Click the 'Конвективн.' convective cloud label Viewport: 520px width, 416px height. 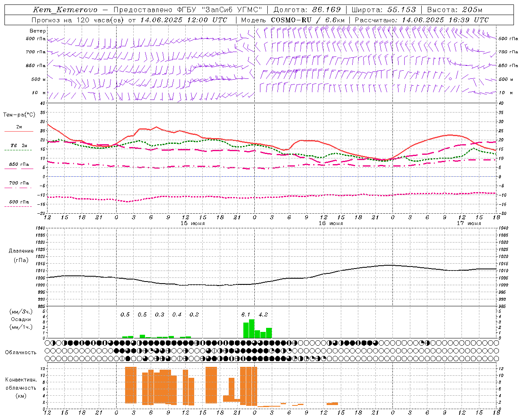(21, 380)
